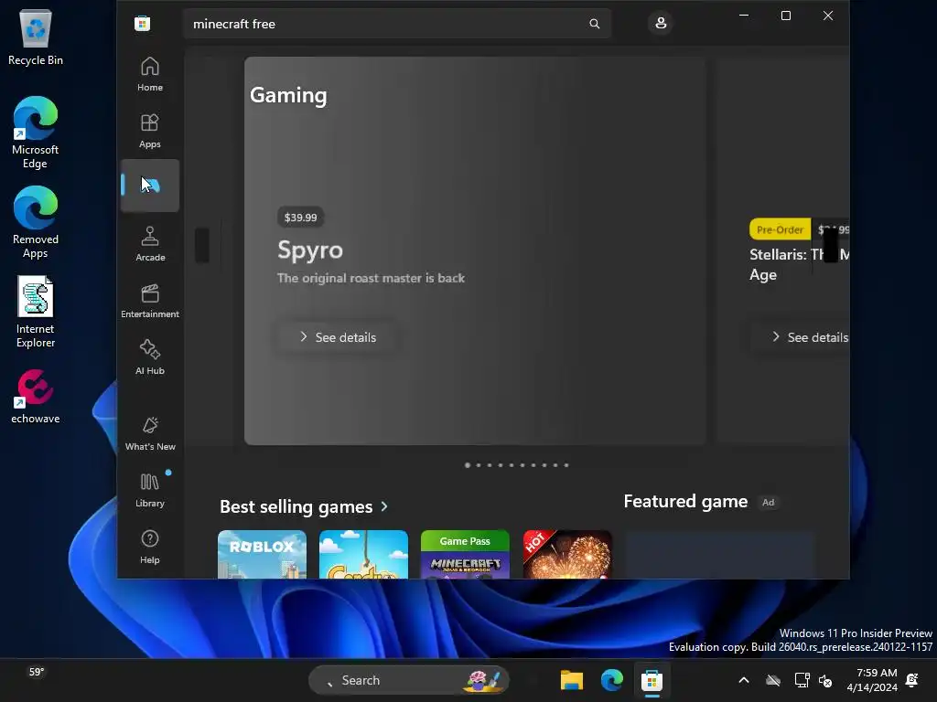This screenshot has height=702, width=937.
Task: Open Help in the sidebar
Action: point(149,547)
